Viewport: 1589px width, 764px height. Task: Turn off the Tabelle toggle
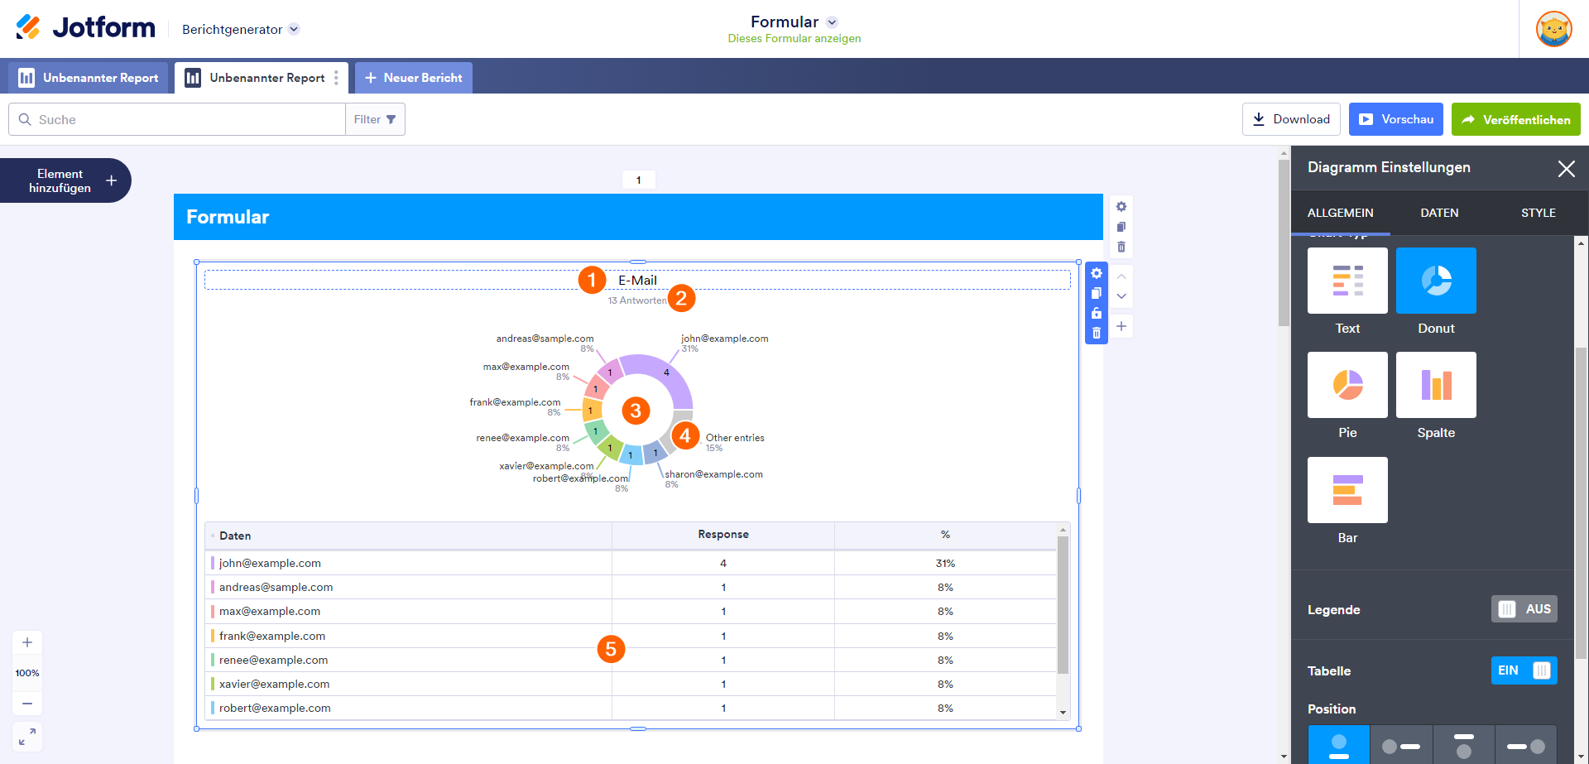tap(1524, 670)
